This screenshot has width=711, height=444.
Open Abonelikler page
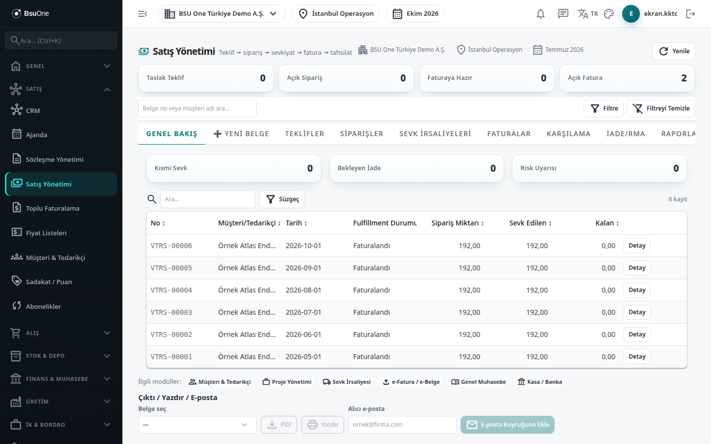point(61,306)
